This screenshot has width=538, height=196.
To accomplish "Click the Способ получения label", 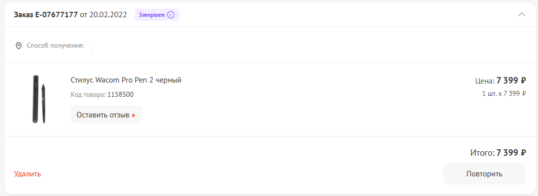I will click(x=55, y=46).
